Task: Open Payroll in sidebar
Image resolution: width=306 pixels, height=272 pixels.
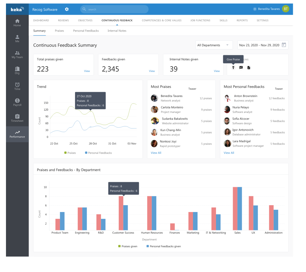Action: tap(17, 102)
